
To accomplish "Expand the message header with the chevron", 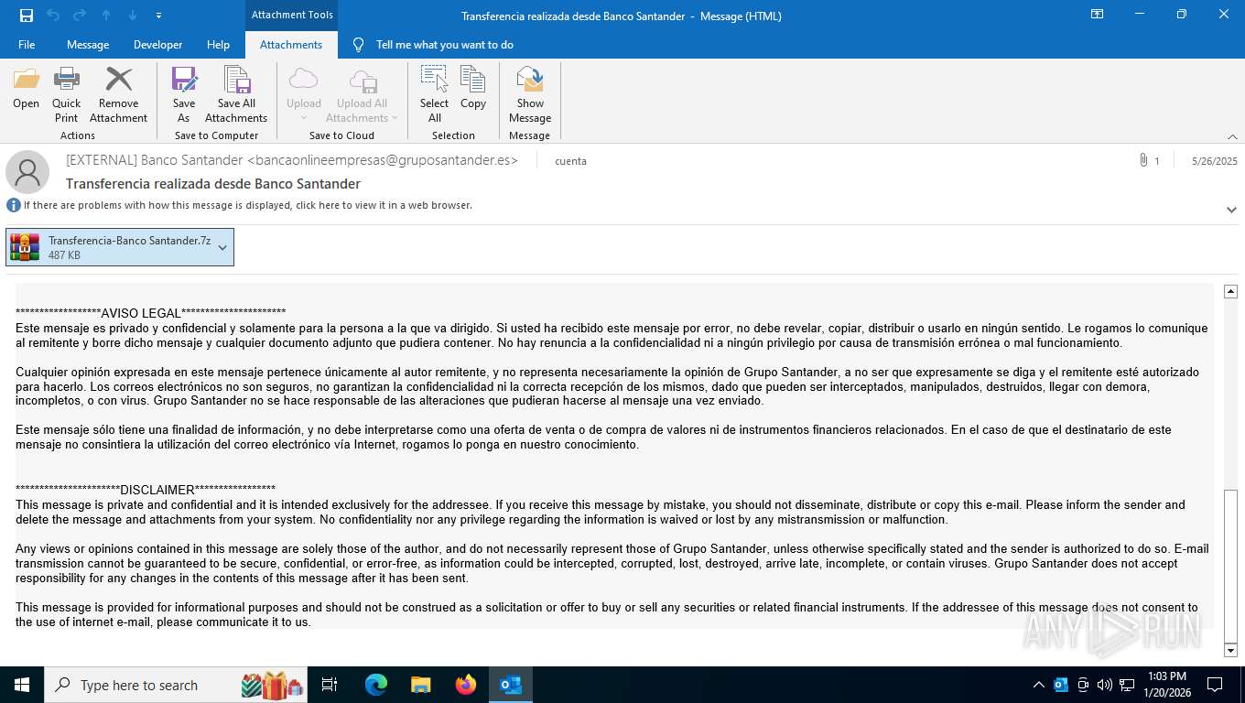I will coord(1231,210).
